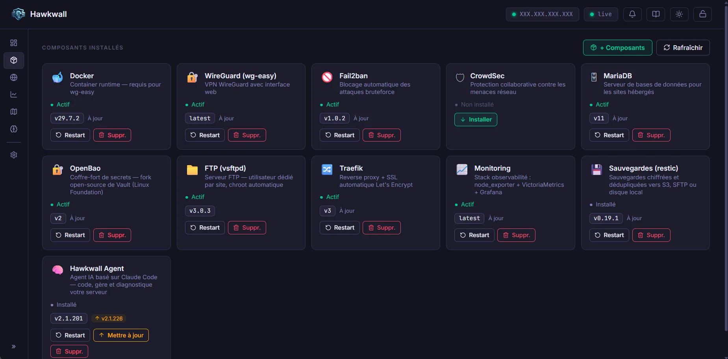
Task: Restart the Sauvegardes (restic) component
Action: coord(609,235)
